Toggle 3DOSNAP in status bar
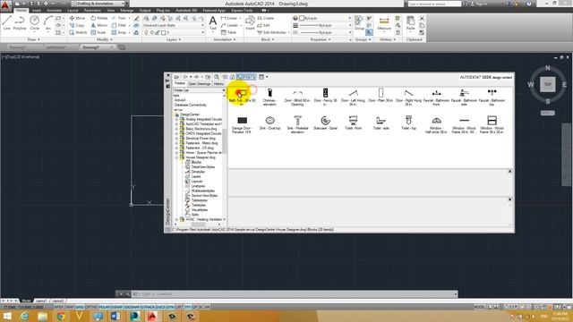573x322 pixels. 132,308
